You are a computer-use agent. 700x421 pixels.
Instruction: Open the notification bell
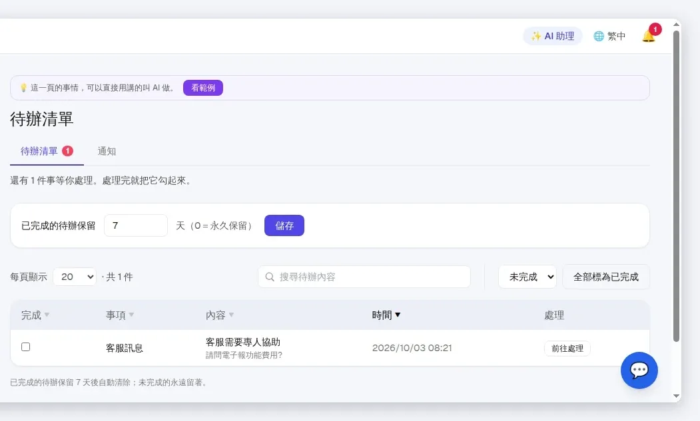pos(649,36)
